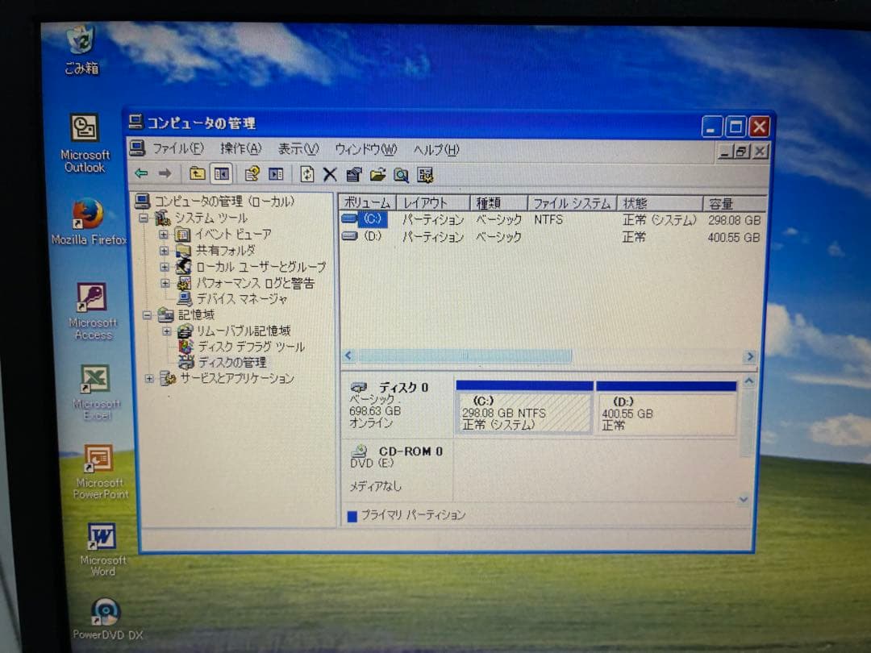The height and width of the screenshot is (653, 871).
Task: Click the refresh toolbar icon
Action: (307, 174)
